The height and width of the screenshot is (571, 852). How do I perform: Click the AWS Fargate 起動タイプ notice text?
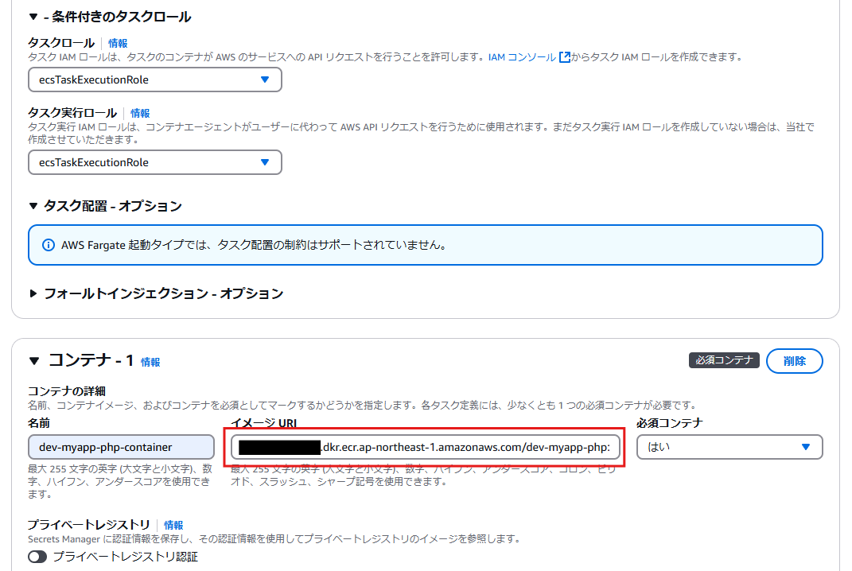[255, 245]
